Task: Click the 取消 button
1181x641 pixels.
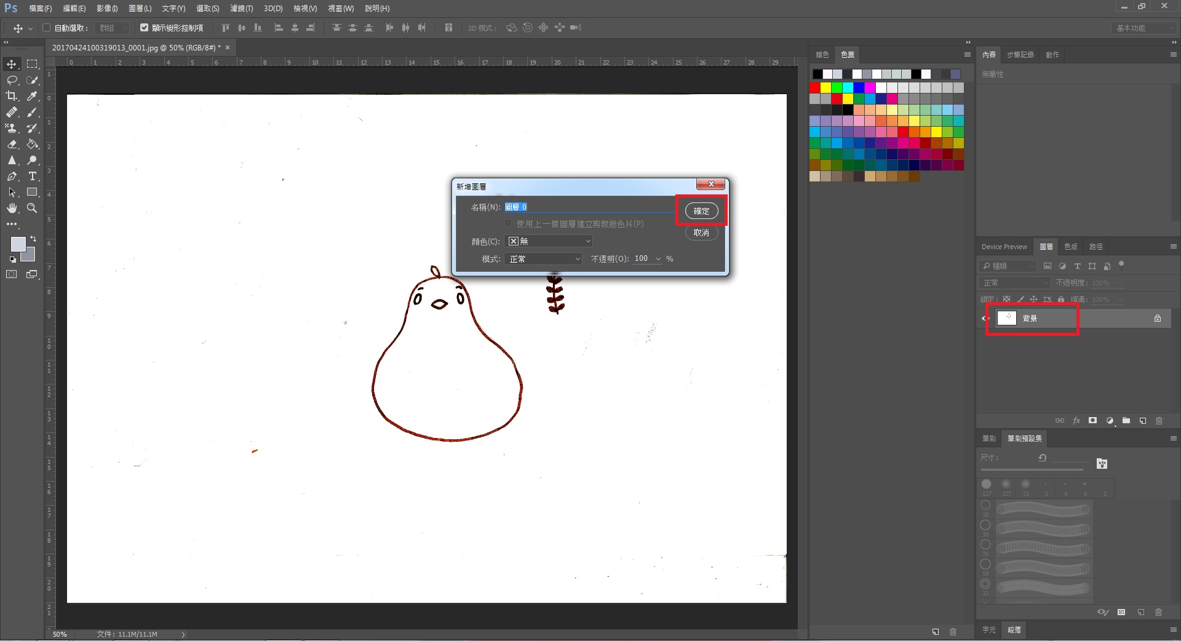Action: [701, 233]
